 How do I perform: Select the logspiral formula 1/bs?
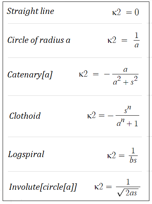[122, 155]
